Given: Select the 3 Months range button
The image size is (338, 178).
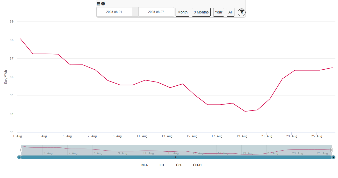Looking at the screenshot, I should [201, 12].
